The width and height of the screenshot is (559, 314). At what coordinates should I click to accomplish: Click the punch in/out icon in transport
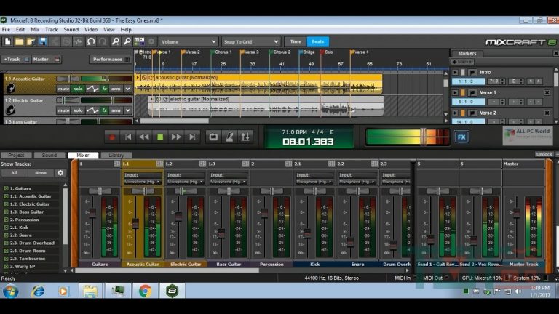[x=245, y=137]
